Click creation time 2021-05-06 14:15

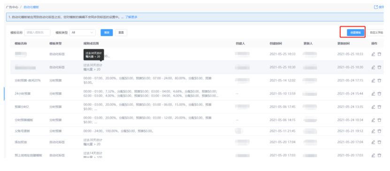click(283, 120)
